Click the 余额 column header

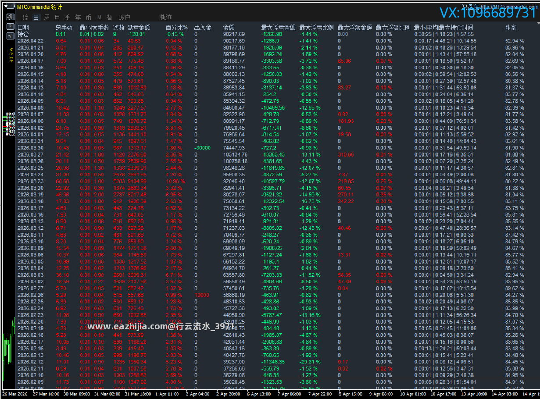[x=229, y=28]
